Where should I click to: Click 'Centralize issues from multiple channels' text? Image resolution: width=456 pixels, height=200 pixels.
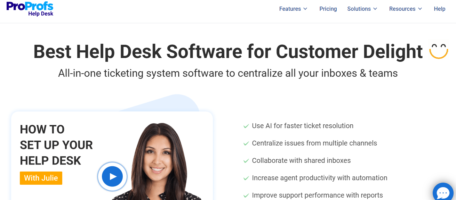point(314,143)
